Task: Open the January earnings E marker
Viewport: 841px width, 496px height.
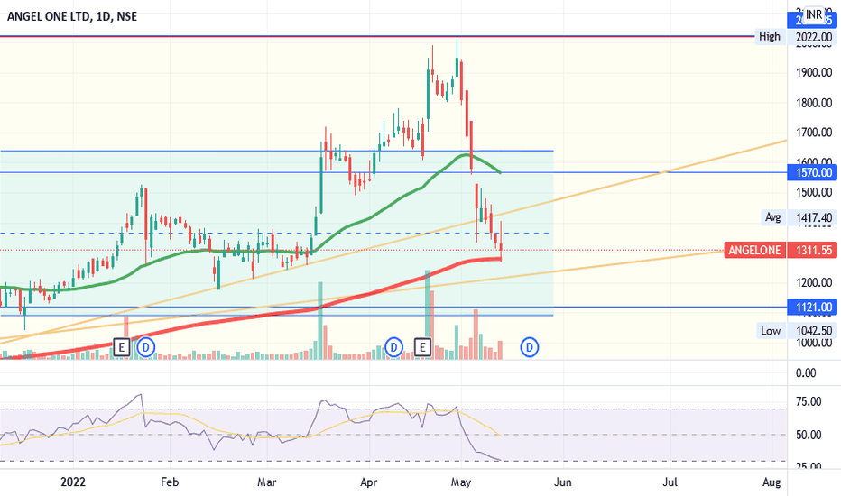Action: tap(122, 347)
